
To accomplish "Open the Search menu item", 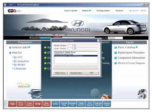I will coord(119,11).
